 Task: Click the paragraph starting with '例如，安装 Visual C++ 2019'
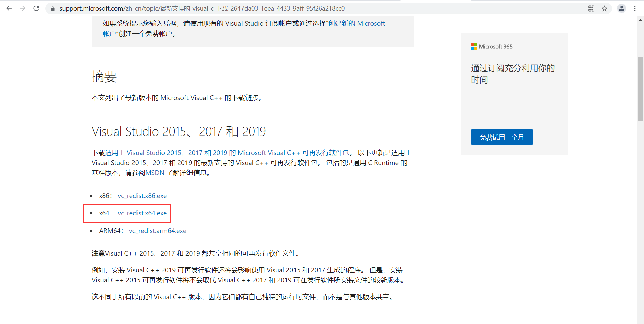point(249,275)
